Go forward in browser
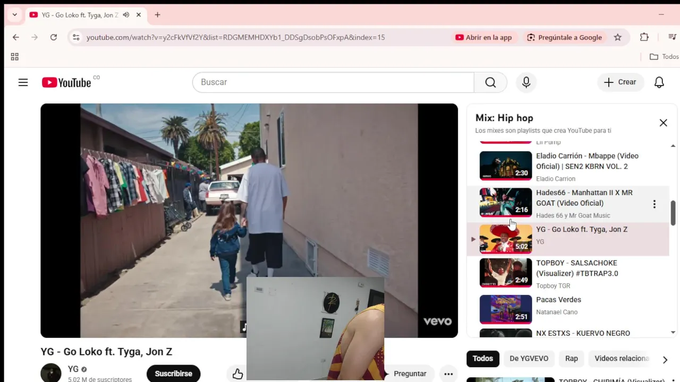The height and width of the screenshot is (382, 680). 35,37
